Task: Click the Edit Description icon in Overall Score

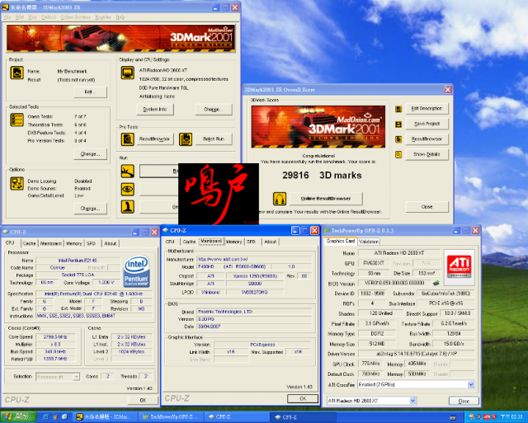Action: (398, 109)
